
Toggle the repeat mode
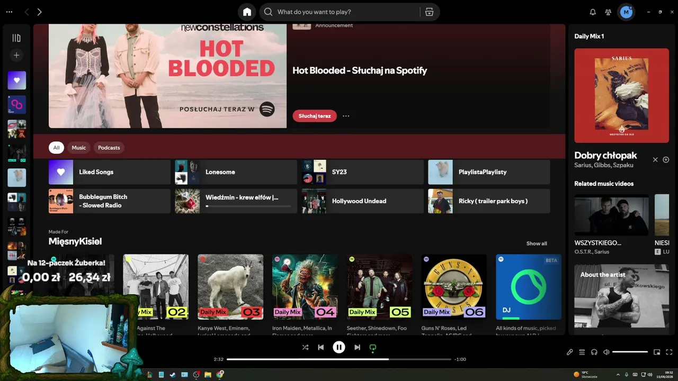pyautogui.click(x=373, y=347)
